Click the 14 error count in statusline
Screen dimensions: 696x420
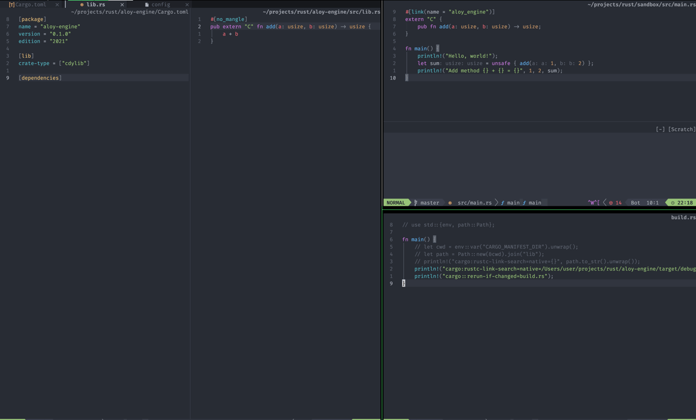click(x=618, y=203)
